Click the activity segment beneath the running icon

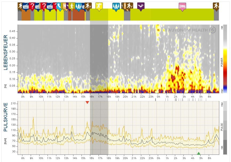(99, 15)
